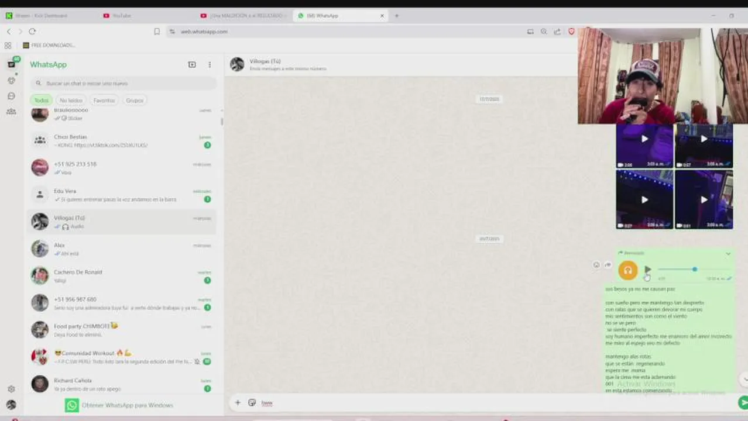This screenshot has height=421, width=748.
Task: Open the Status updates icon in sidebar
Action: [11, 81]
